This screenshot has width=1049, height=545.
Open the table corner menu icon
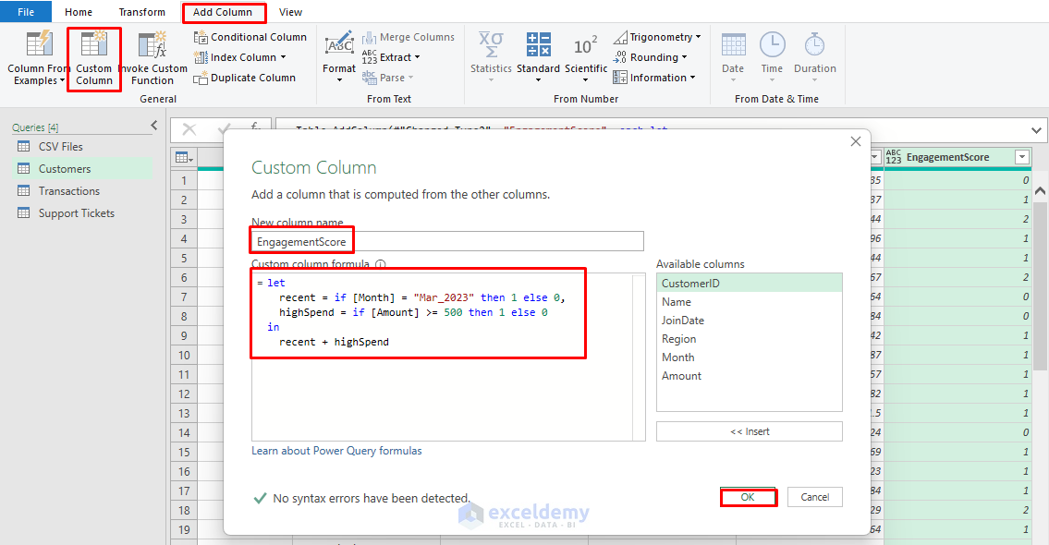(184, 157)
